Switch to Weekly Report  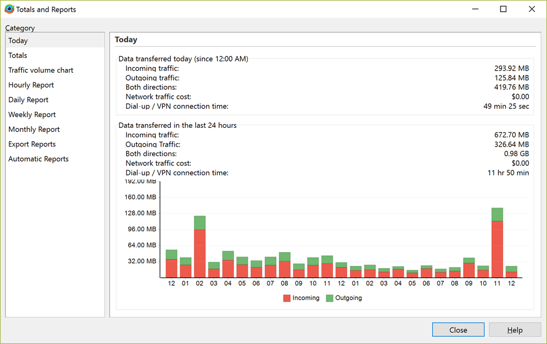pos(32,114)
